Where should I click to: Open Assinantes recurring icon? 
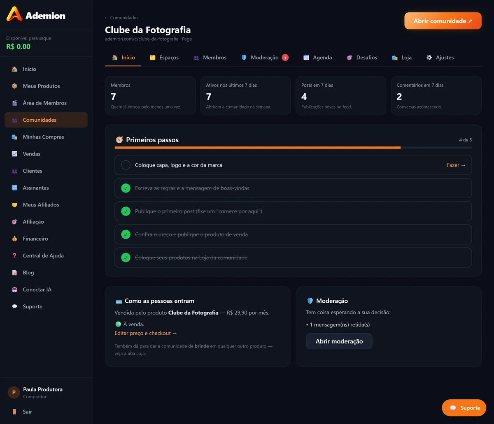coord(14,188)
